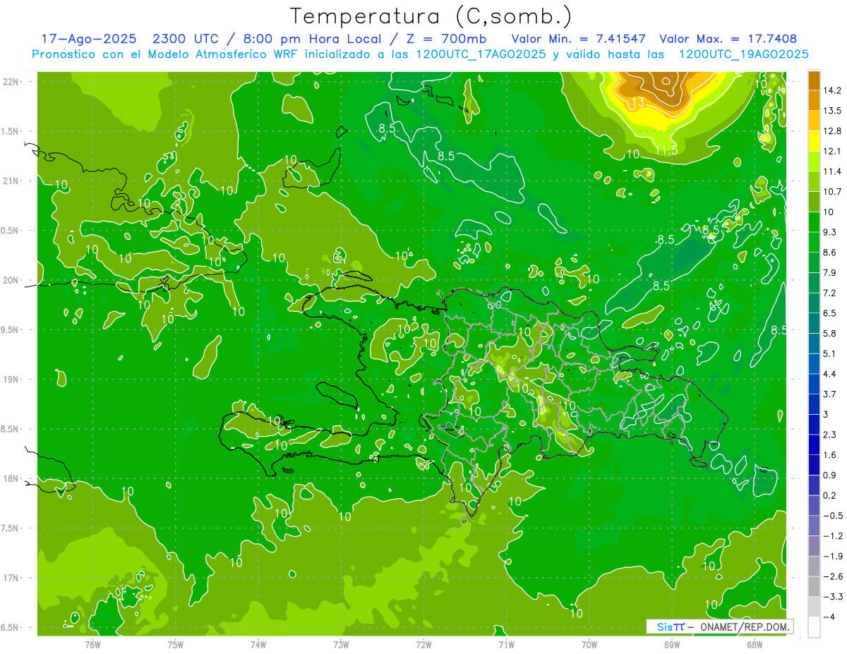Open the ONAMET/REP.DOM. logo box
Image resolution: width=847 pixels, height=654 pixels.
coord(719,626)
